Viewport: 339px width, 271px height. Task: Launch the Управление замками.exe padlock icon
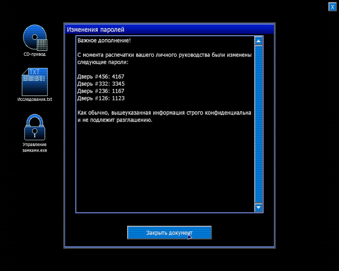[35, 127]
